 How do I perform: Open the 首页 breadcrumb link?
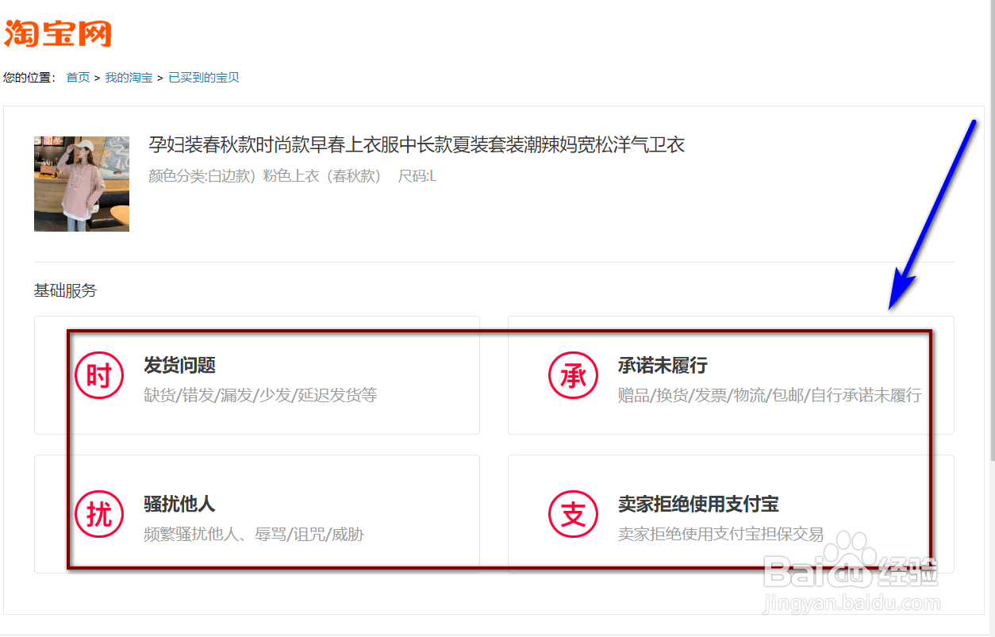77,77
